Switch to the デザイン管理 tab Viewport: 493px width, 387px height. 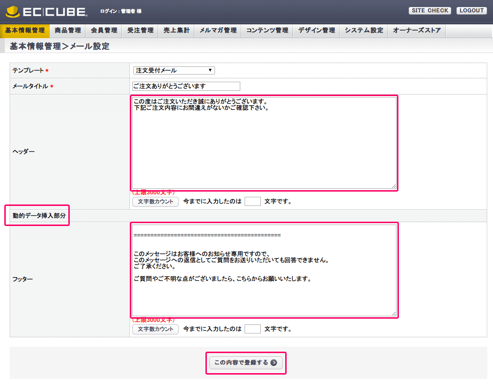click(x=317, y=31)
